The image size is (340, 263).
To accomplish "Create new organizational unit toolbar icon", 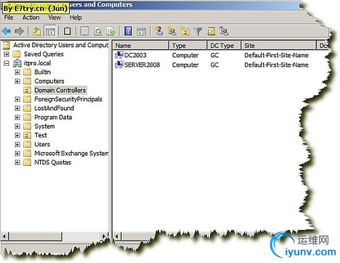I will click(185, 31).
